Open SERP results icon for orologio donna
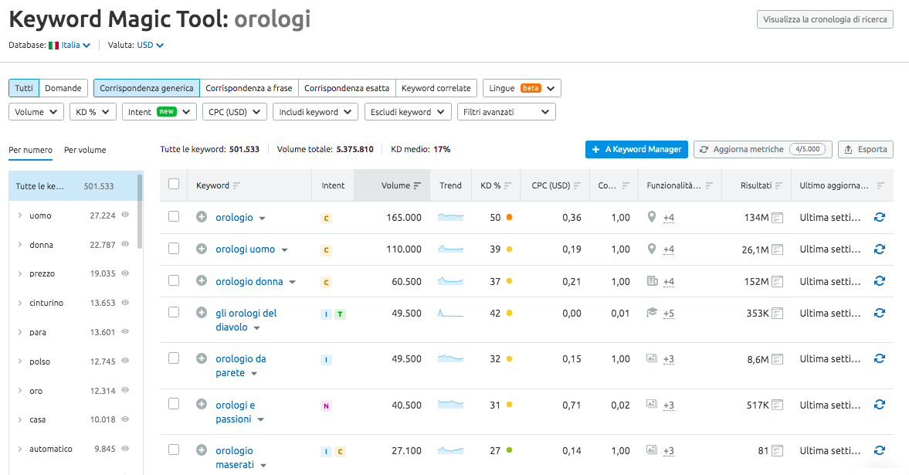This screenshot has height=475, width=909. (x=777, y=282)
